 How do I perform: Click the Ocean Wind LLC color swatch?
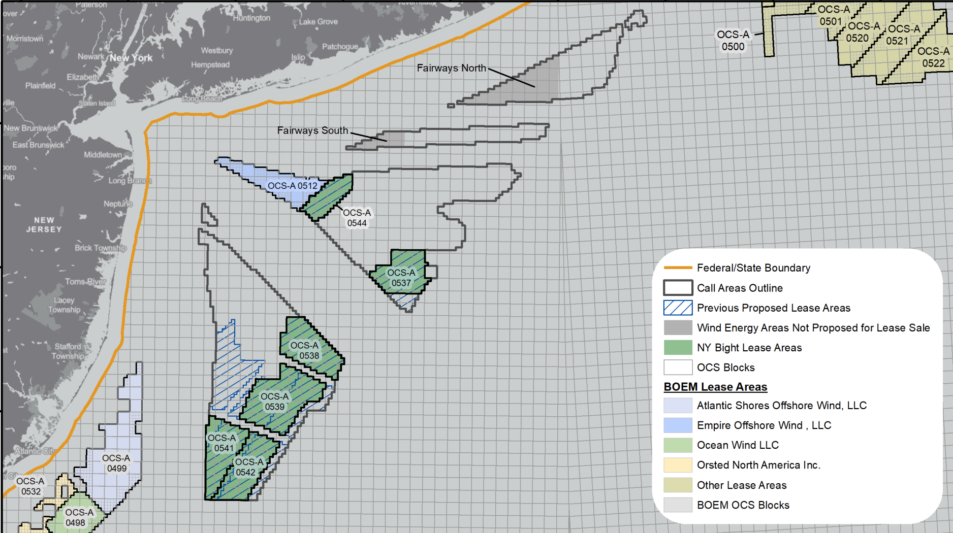coord(677,445)
